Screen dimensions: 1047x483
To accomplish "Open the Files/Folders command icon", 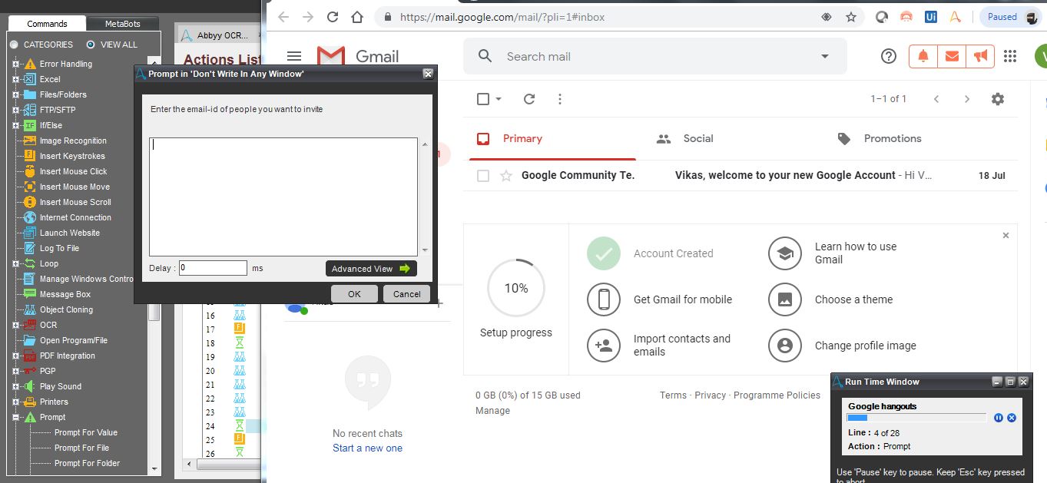I will (x=30, y=94).
